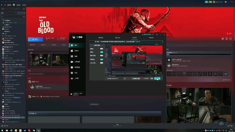Image resolution: width=235 pixels, height=132 pixels.
Task: Click the plus Add a Game icon
Action: coord(2,126)
